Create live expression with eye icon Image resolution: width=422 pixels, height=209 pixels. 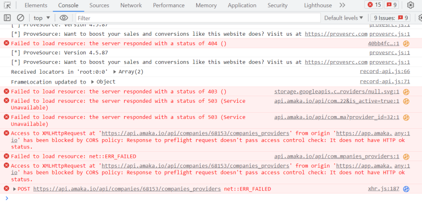point(64,18)
